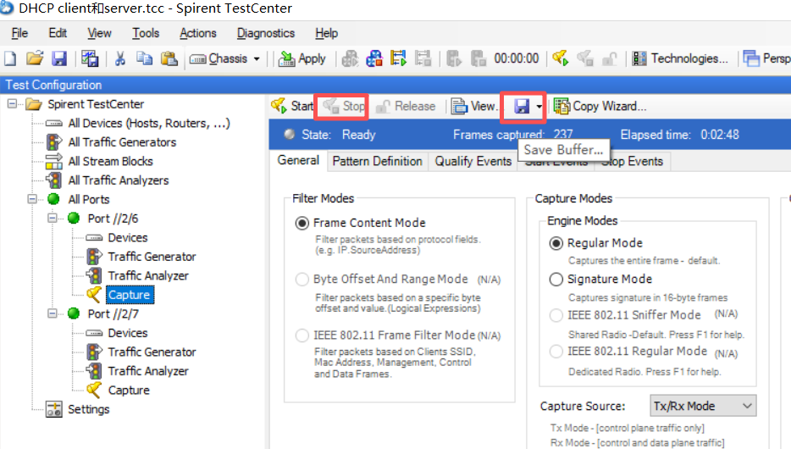Open the Edit menu
The width and height of the screenshot is (791, 449).
58,33
